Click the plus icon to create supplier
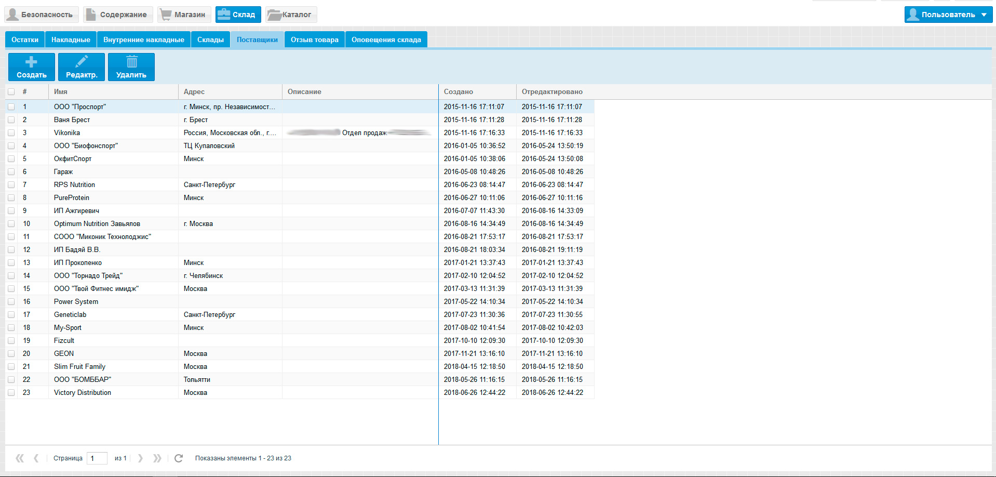This screenshot has height=477, width=996. pyautogui.click(x=31, y=62)
